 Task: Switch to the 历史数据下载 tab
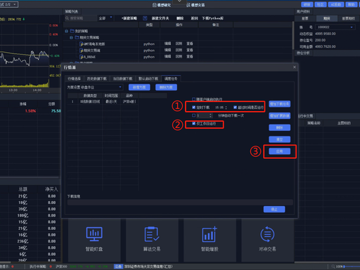tap(96, 79)
